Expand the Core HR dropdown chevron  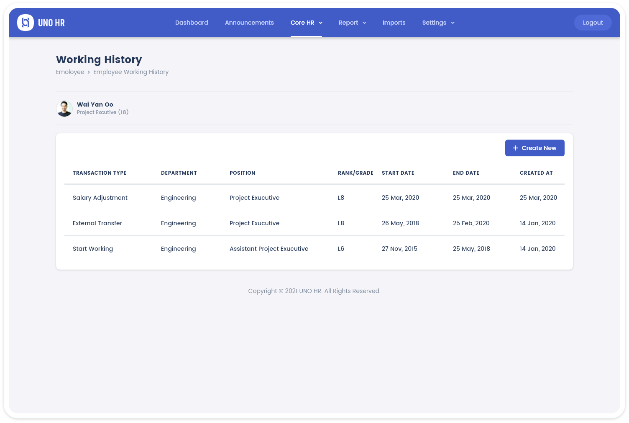coord(321,23)
